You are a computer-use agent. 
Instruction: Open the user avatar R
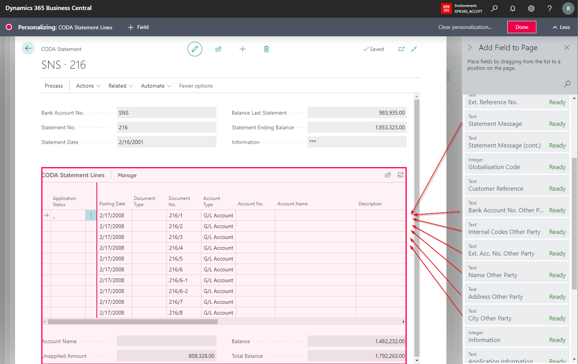568,8
